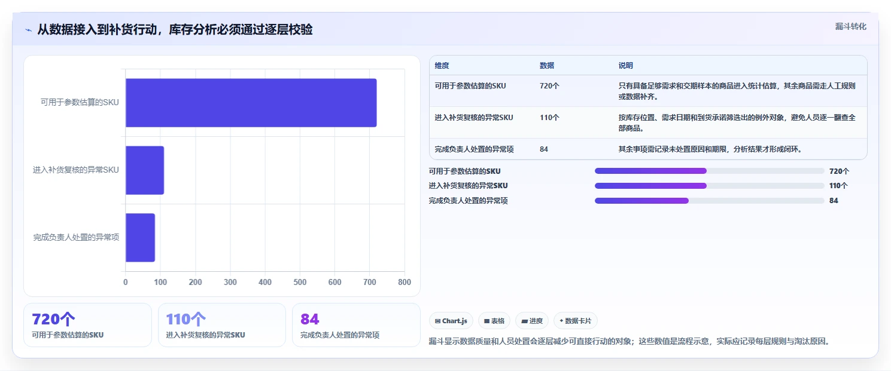
Task: Click progress label 可用于参数估算的SKU
Action: click(x=464, y=171)
